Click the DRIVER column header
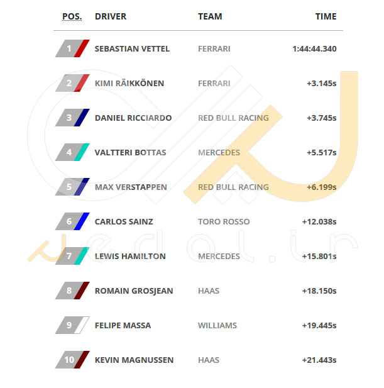This screenshot has height=388, width=384. click(x=111, y=16)
